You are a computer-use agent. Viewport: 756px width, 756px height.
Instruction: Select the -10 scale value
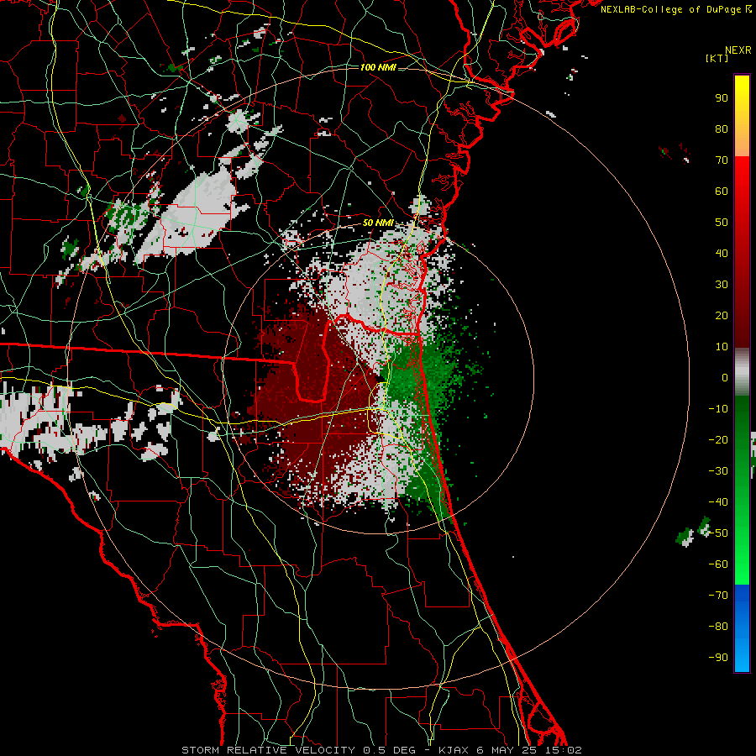coord(718,409)
